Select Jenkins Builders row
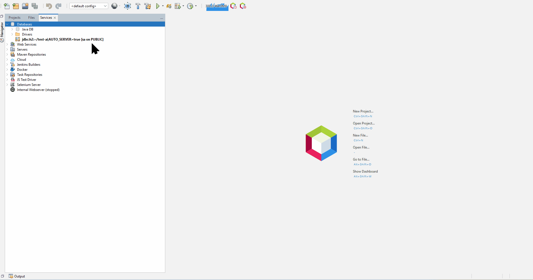 [29, 65]
